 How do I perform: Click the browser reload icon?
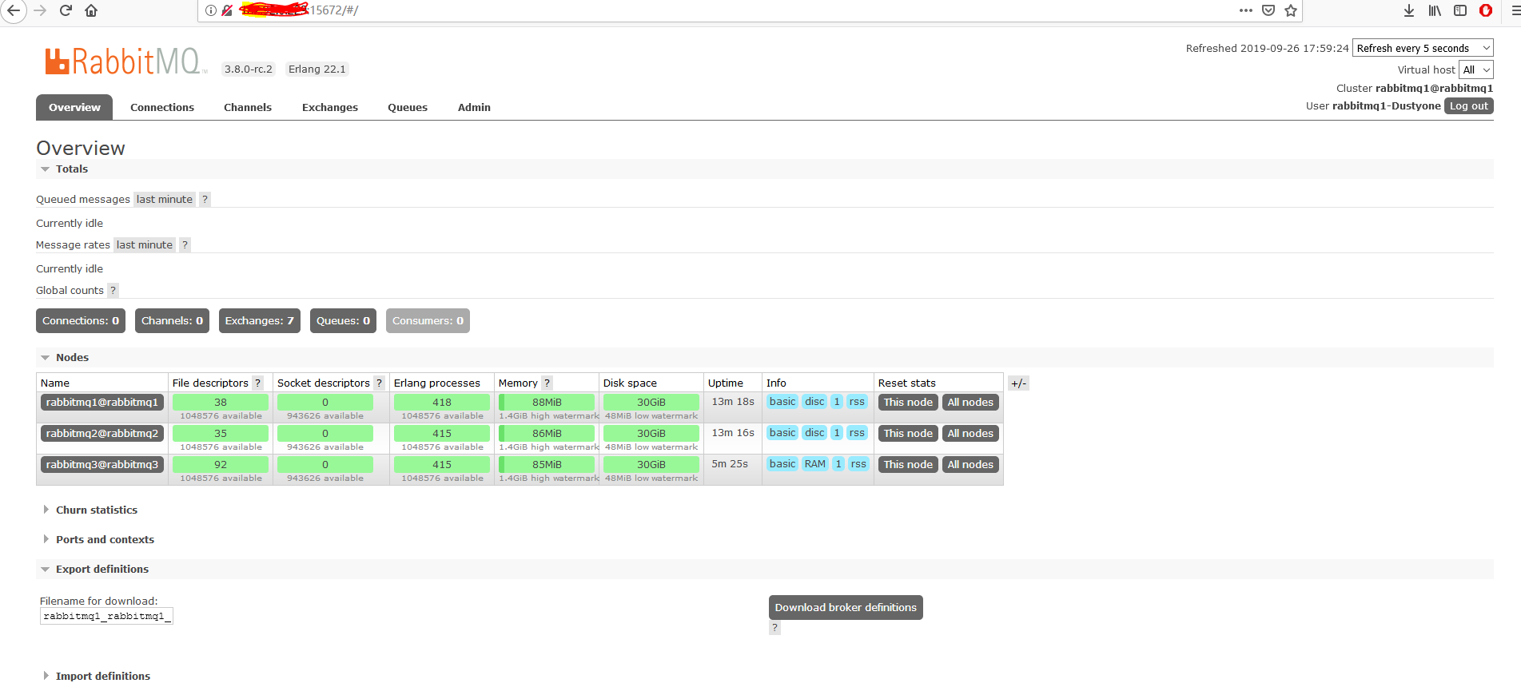pos(66,10)
